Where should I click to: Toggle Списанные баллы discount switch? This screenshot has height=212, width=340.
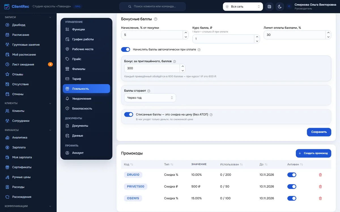(x=129, y=114)
